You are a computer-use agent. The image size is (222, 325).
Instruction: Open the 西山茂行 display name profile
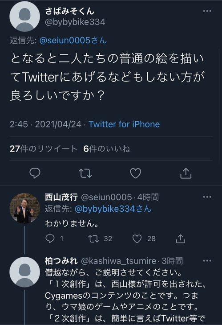coord(61,197)
